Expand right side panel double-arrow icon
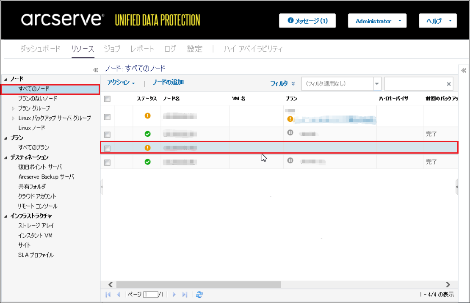 coord(464,70)
